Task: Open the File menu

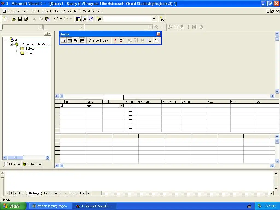Action: (10, 11)
